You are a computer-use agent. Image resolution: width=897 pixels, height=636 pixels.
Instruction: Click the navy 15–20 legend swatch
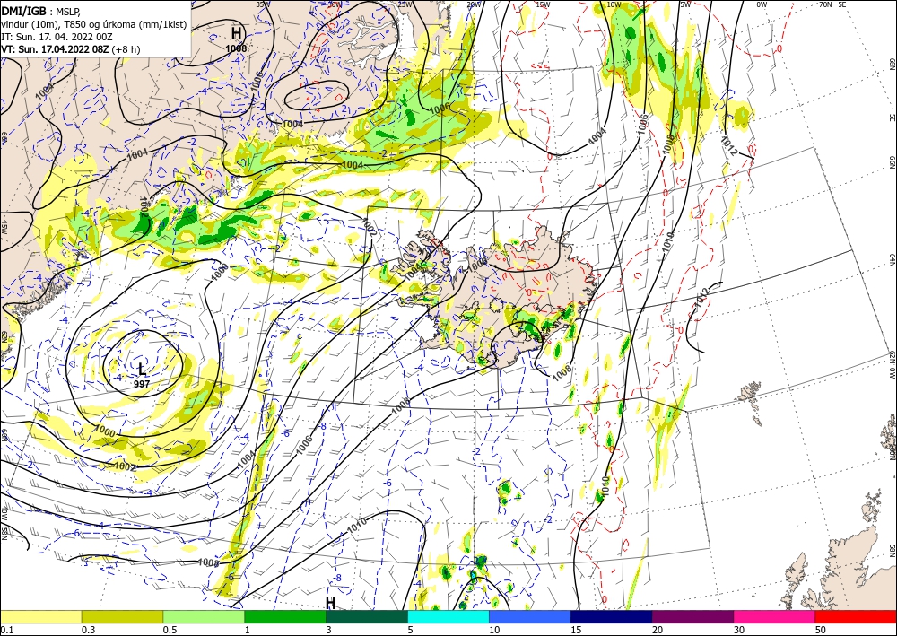click(x=612, y=616)
